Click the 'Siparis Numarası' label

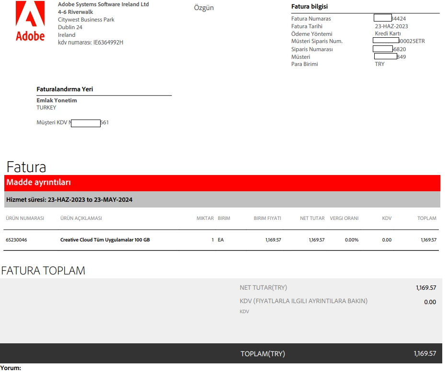point(312,49)
